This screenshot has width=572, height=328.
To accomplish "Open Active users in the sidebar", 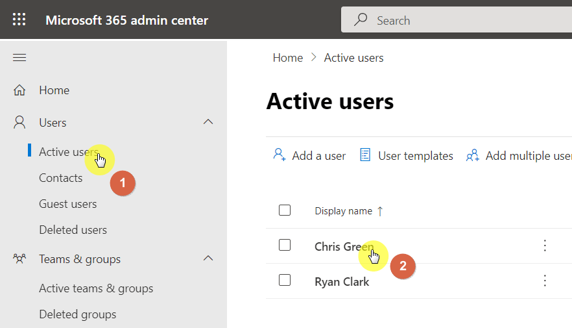I will point(69,151).
